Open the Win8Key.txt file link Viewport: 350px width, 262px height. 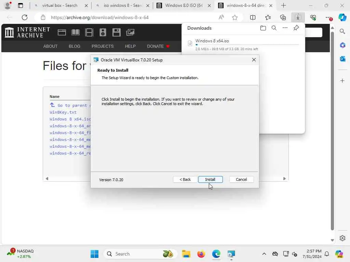[x=63, y=112]
